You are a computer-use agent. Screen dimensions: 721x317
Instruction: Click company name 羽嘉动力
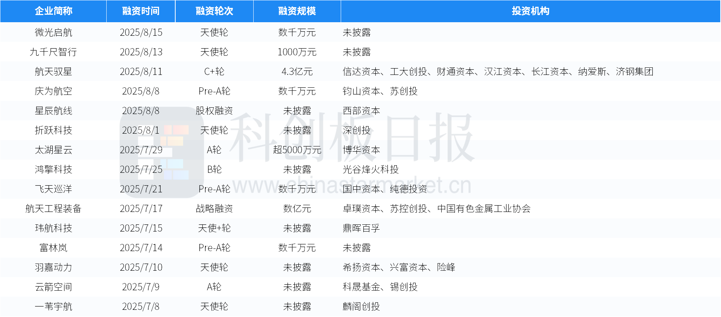pyautogui.click(x=54, y=267)
